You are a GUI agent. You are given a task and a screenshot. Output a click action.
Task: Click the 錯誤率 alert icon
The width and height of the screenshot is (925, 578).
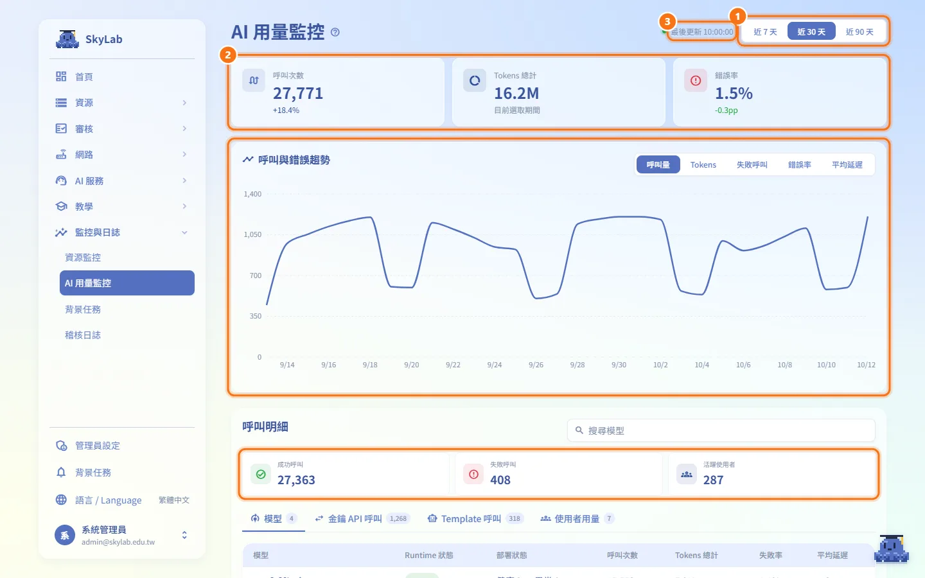tap(696, 81)
